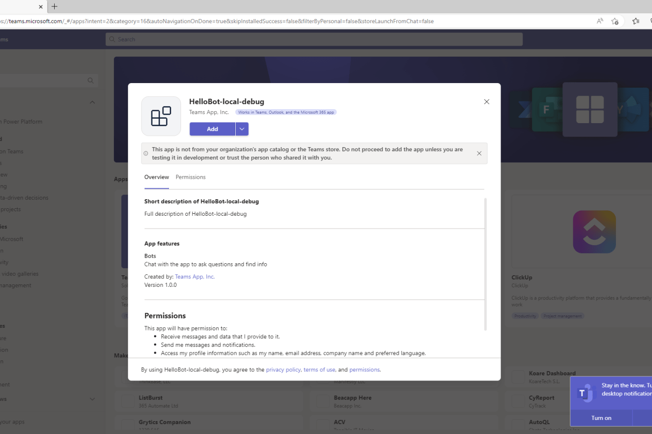This screenshot has width=652, height=434.
Task: Click the HelloBot-local-debug app icon
Action: coord(161,116)
